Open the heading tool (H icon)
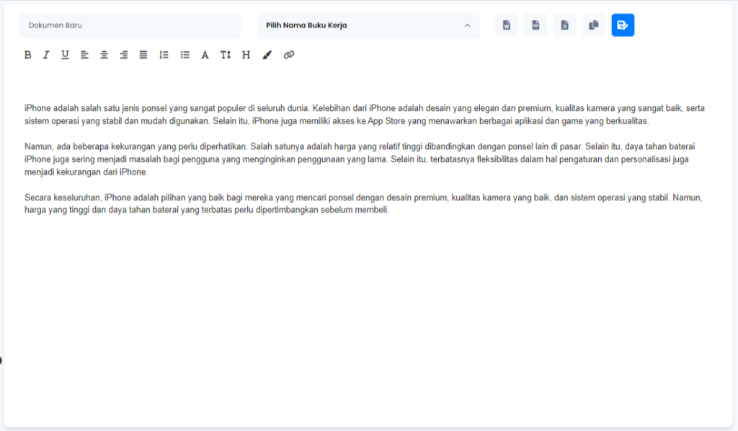 246,55
